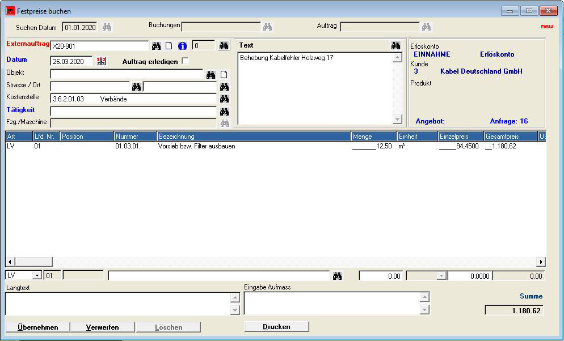Search Kostenstelle using its binoculars icon
Screen dimensions: 564x341
click(224, 99)
